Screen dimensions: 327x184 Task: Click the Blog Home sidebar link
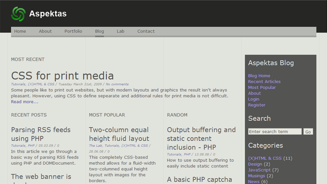[259, 76]
